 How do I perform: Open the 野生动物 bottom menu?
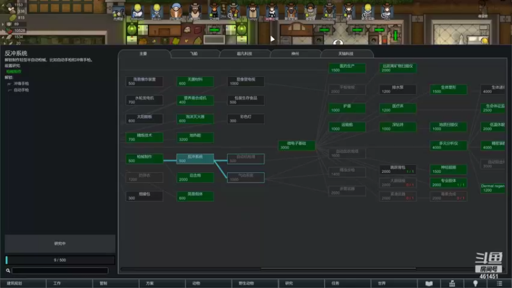[255, 284]
